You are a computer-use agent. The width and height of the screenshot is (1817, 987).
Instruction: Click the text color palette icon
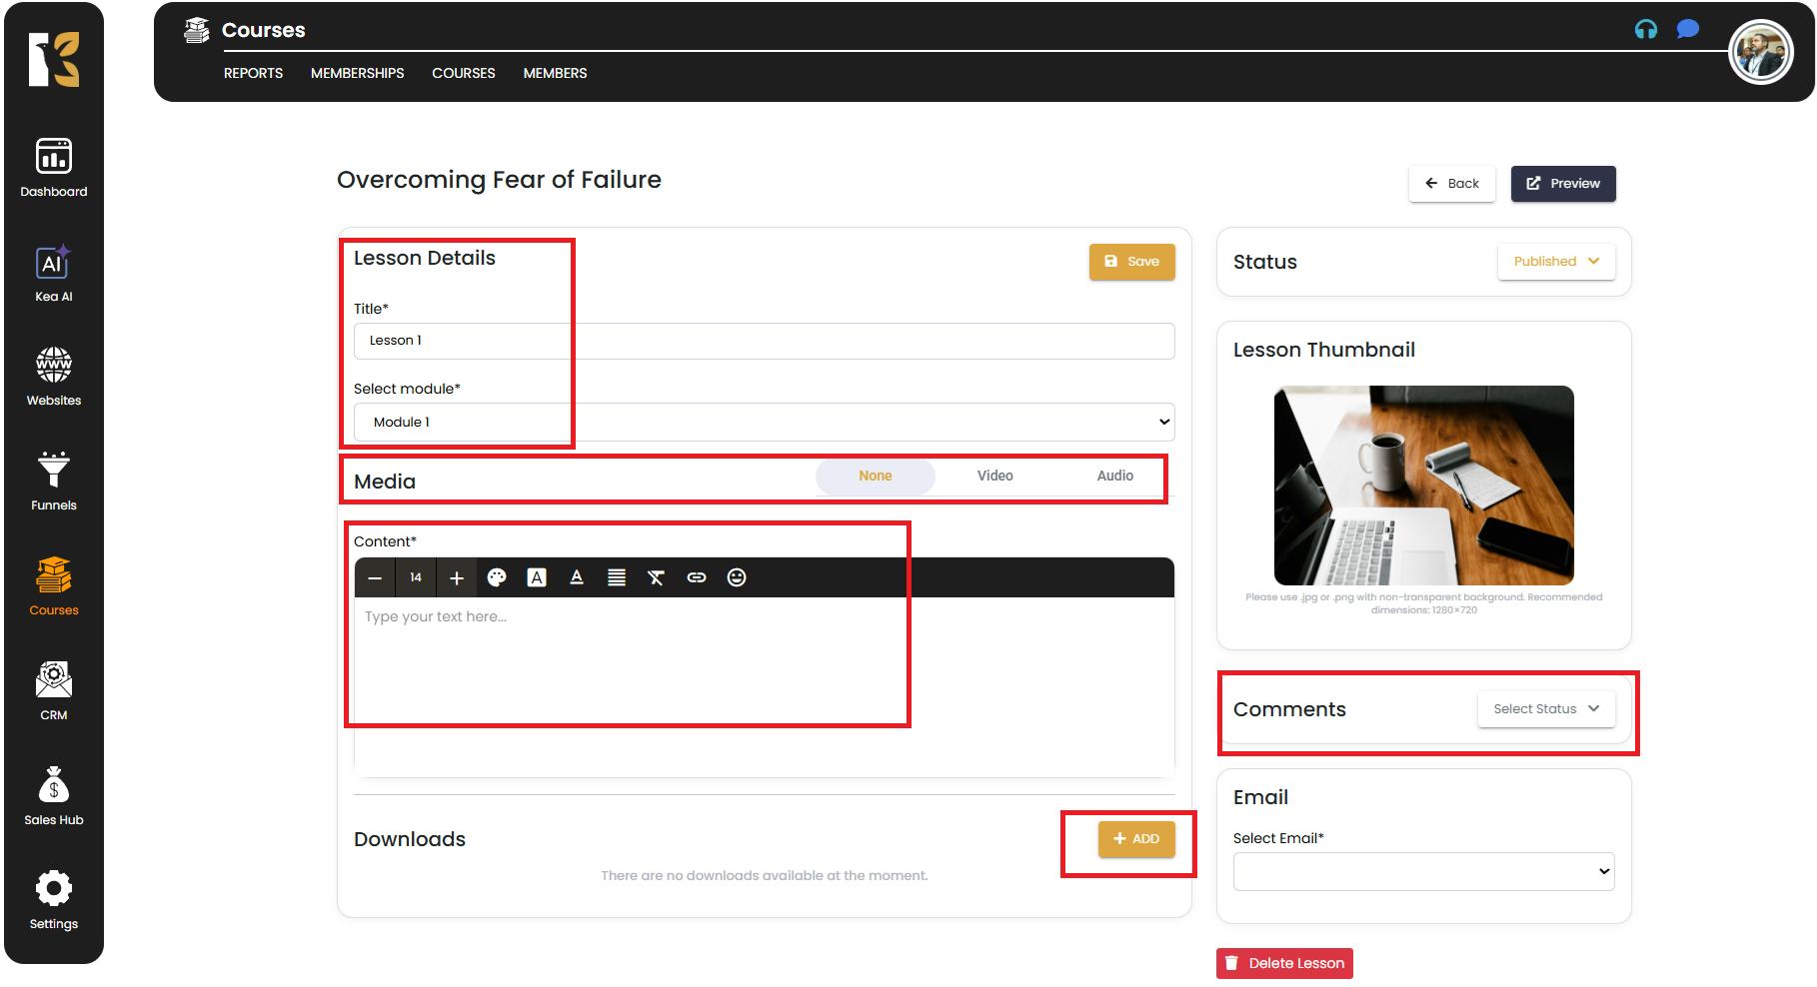497,577
